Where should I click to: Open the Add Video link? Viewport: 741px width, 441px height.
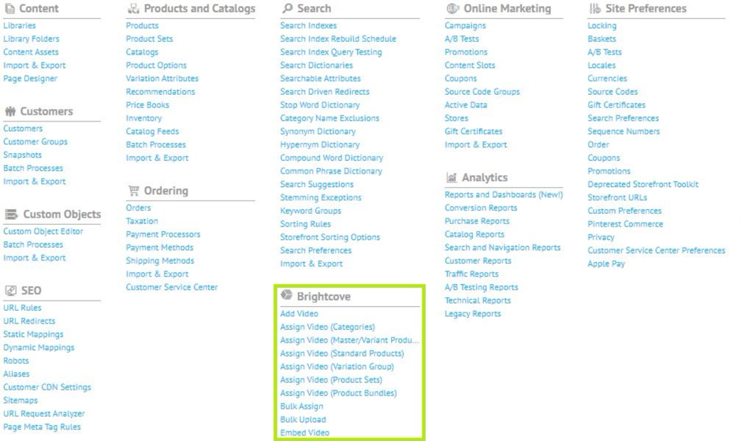click(298, 313)
